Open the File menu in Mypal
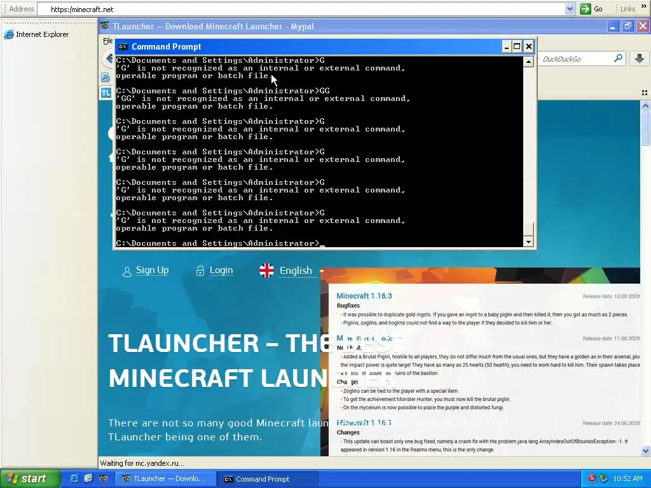This screenshot has height=488, width=651. (107, 41)
